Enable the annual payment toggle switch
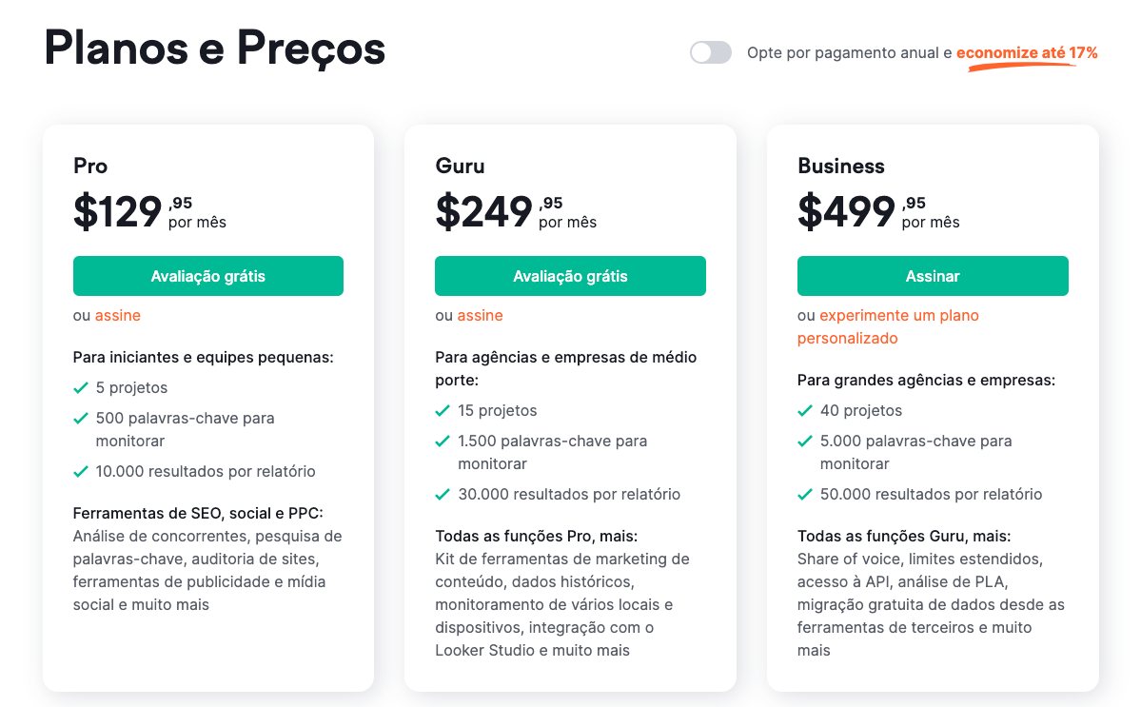 coord(710,53)
